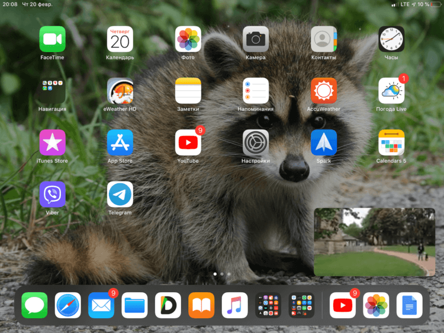Open the Mail app in the dock

coord(101,305)
